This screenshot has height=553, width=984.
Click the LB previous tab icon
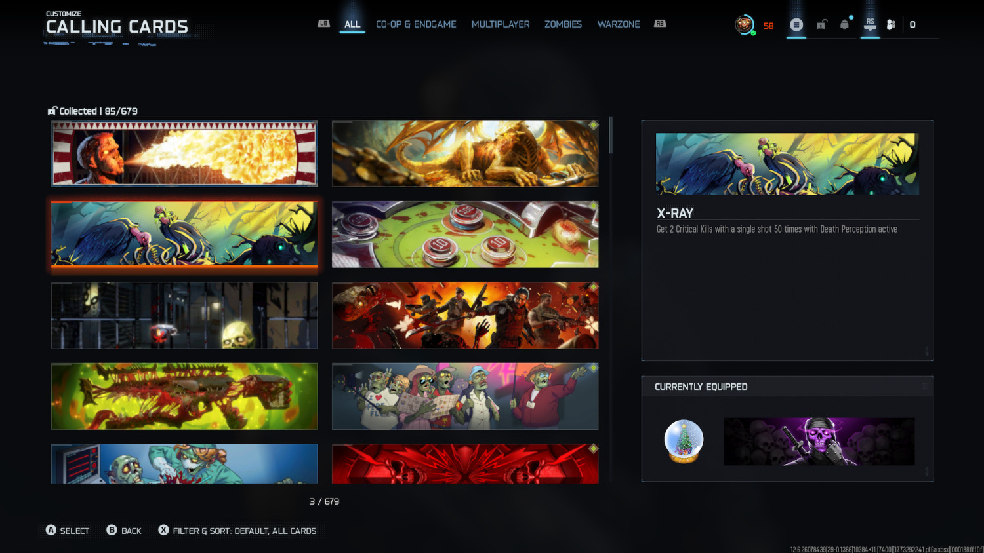coord(324,24)
